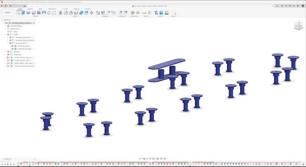The image size is (306, 167).
Task: Hide the second body under the expanded body group
Action: [12, 49]
